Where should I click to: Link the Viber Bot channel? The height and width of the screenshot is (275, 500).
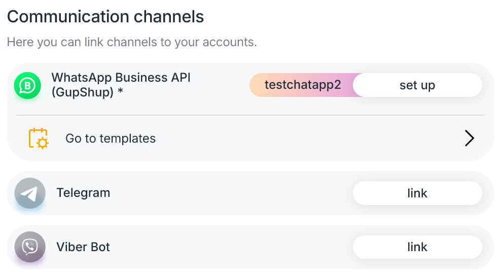point(417,247)
